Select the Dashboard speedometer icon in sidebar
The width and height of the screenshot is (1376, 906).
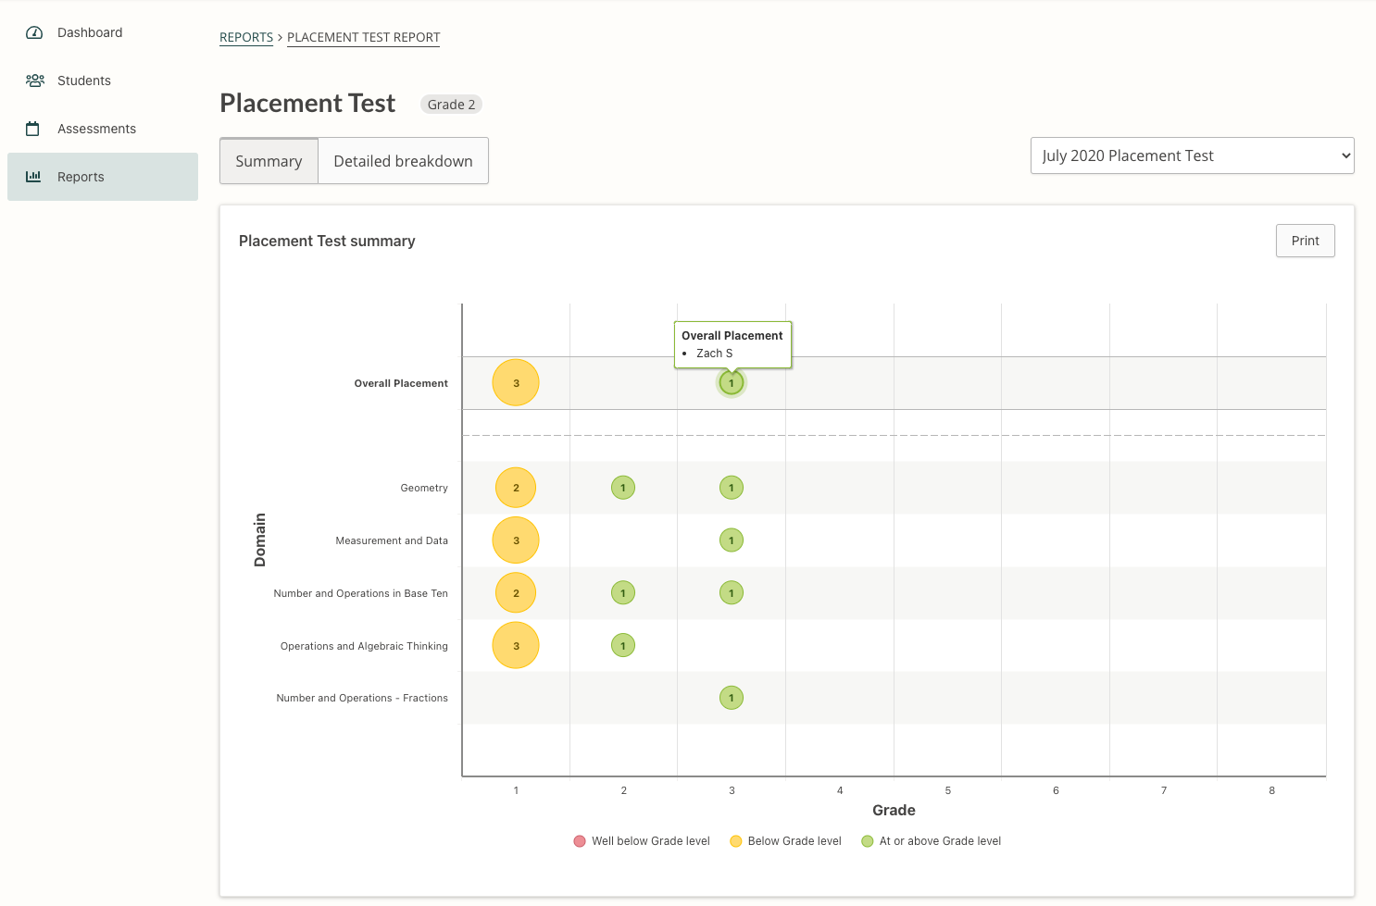[x=34, y=31]
